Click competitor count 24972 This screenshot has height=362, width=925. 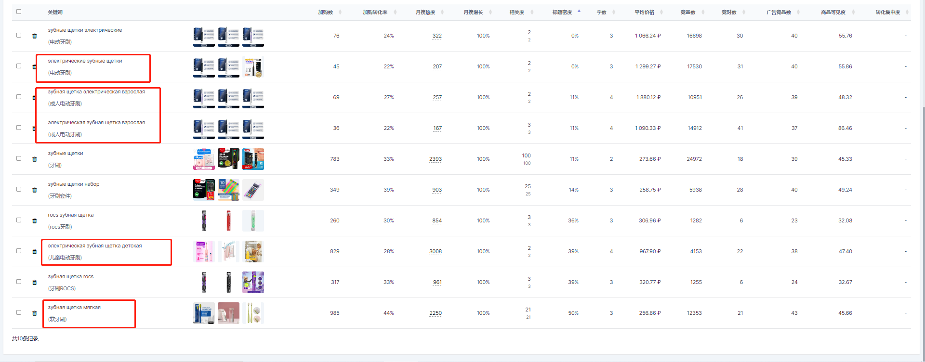(x=694, y=159)
